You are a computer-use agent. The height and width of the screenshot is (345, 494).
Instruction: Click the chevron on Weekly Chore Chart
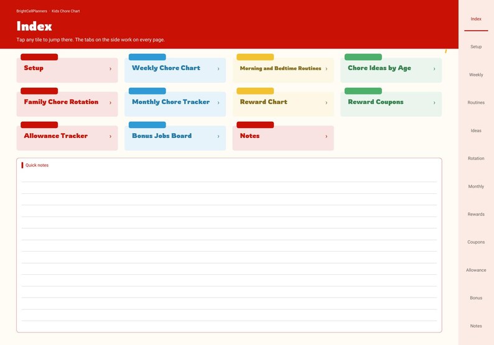pos(218,68)
